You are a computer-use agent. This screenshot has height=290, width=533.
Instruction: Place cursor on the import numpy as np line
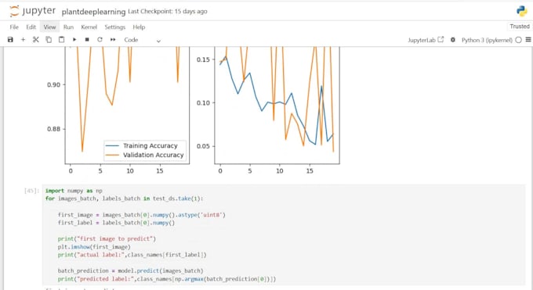[74, 191]
